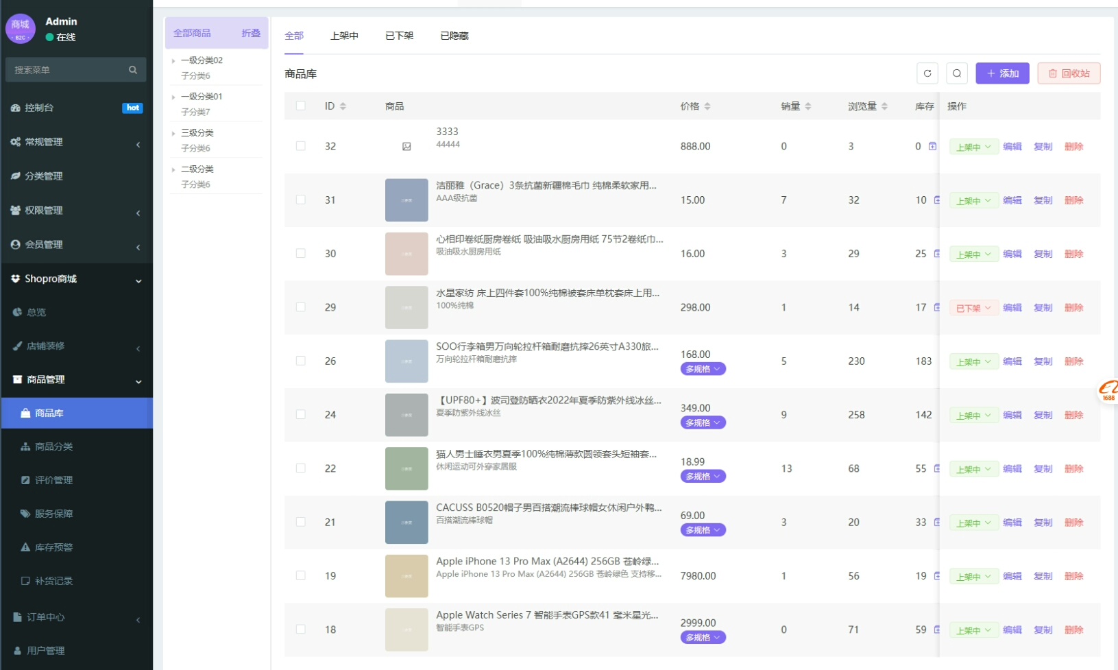The width and height of the screenshot is (1118, 670).
Task: Switch to the 上架中 tab
Action: pyautogui.click(x=344, y=36)
